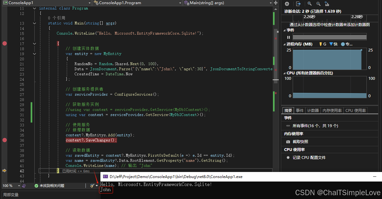Viewport: 382px width, 199px height.
Task: Toggle the breakpoint on line 17
Action: point(4,44)
